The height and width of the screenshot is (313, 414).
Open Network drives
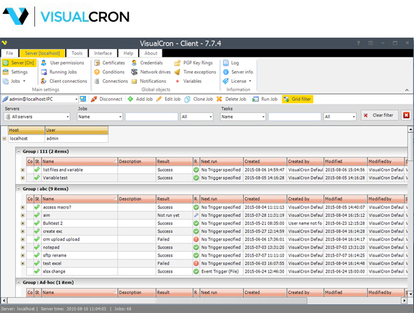[151, 72]
